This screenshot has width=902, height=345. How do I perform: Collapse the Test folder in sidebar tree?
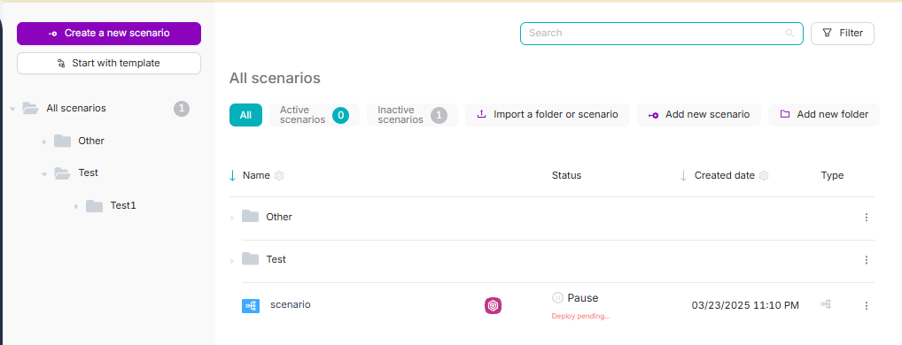click(x=44, y=173)
